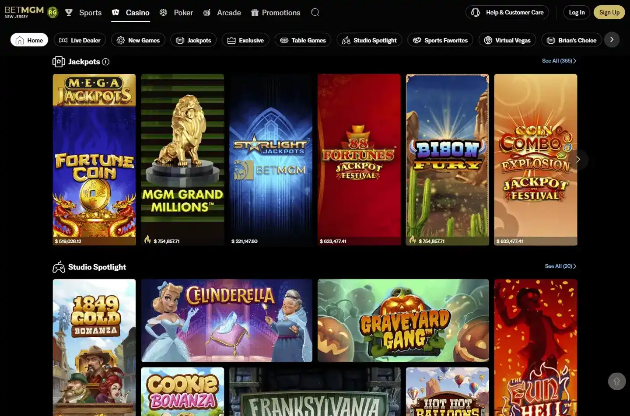Viewport: 630px width, 416px height.
Task: Open the Live Dealer category
Action: [80, 40]
